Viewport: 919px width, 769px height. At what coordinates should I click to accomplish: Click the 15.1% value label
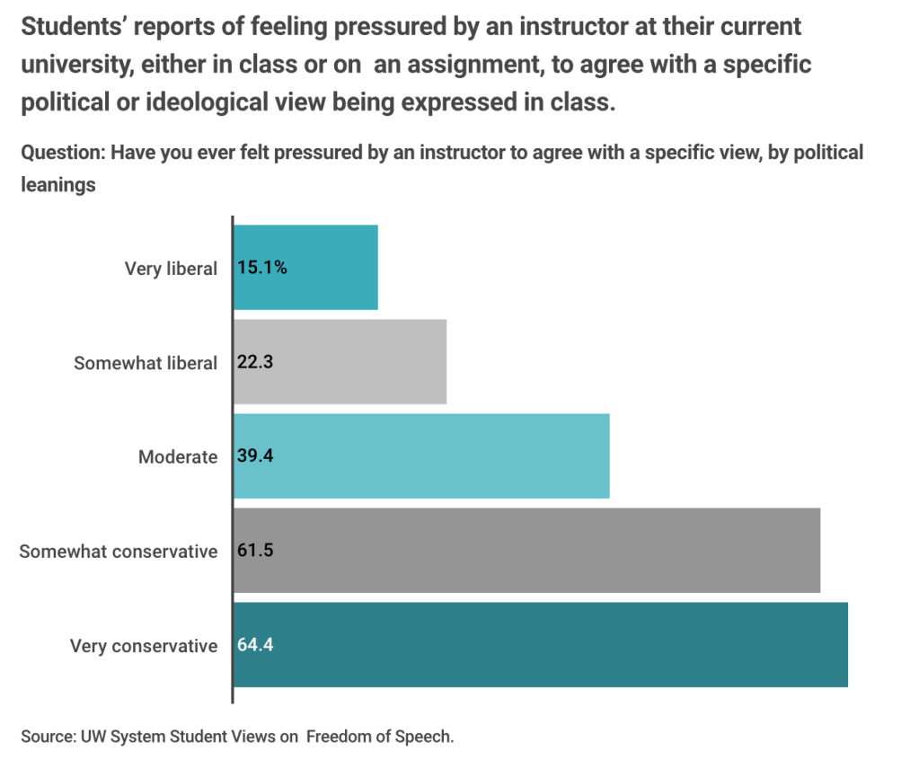[262, 267]
